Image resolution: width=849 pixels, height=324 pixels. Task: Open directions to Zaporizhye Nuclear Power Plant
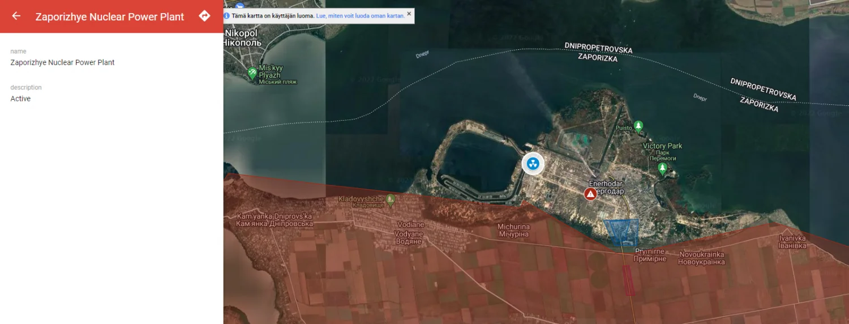click(204, 16)
